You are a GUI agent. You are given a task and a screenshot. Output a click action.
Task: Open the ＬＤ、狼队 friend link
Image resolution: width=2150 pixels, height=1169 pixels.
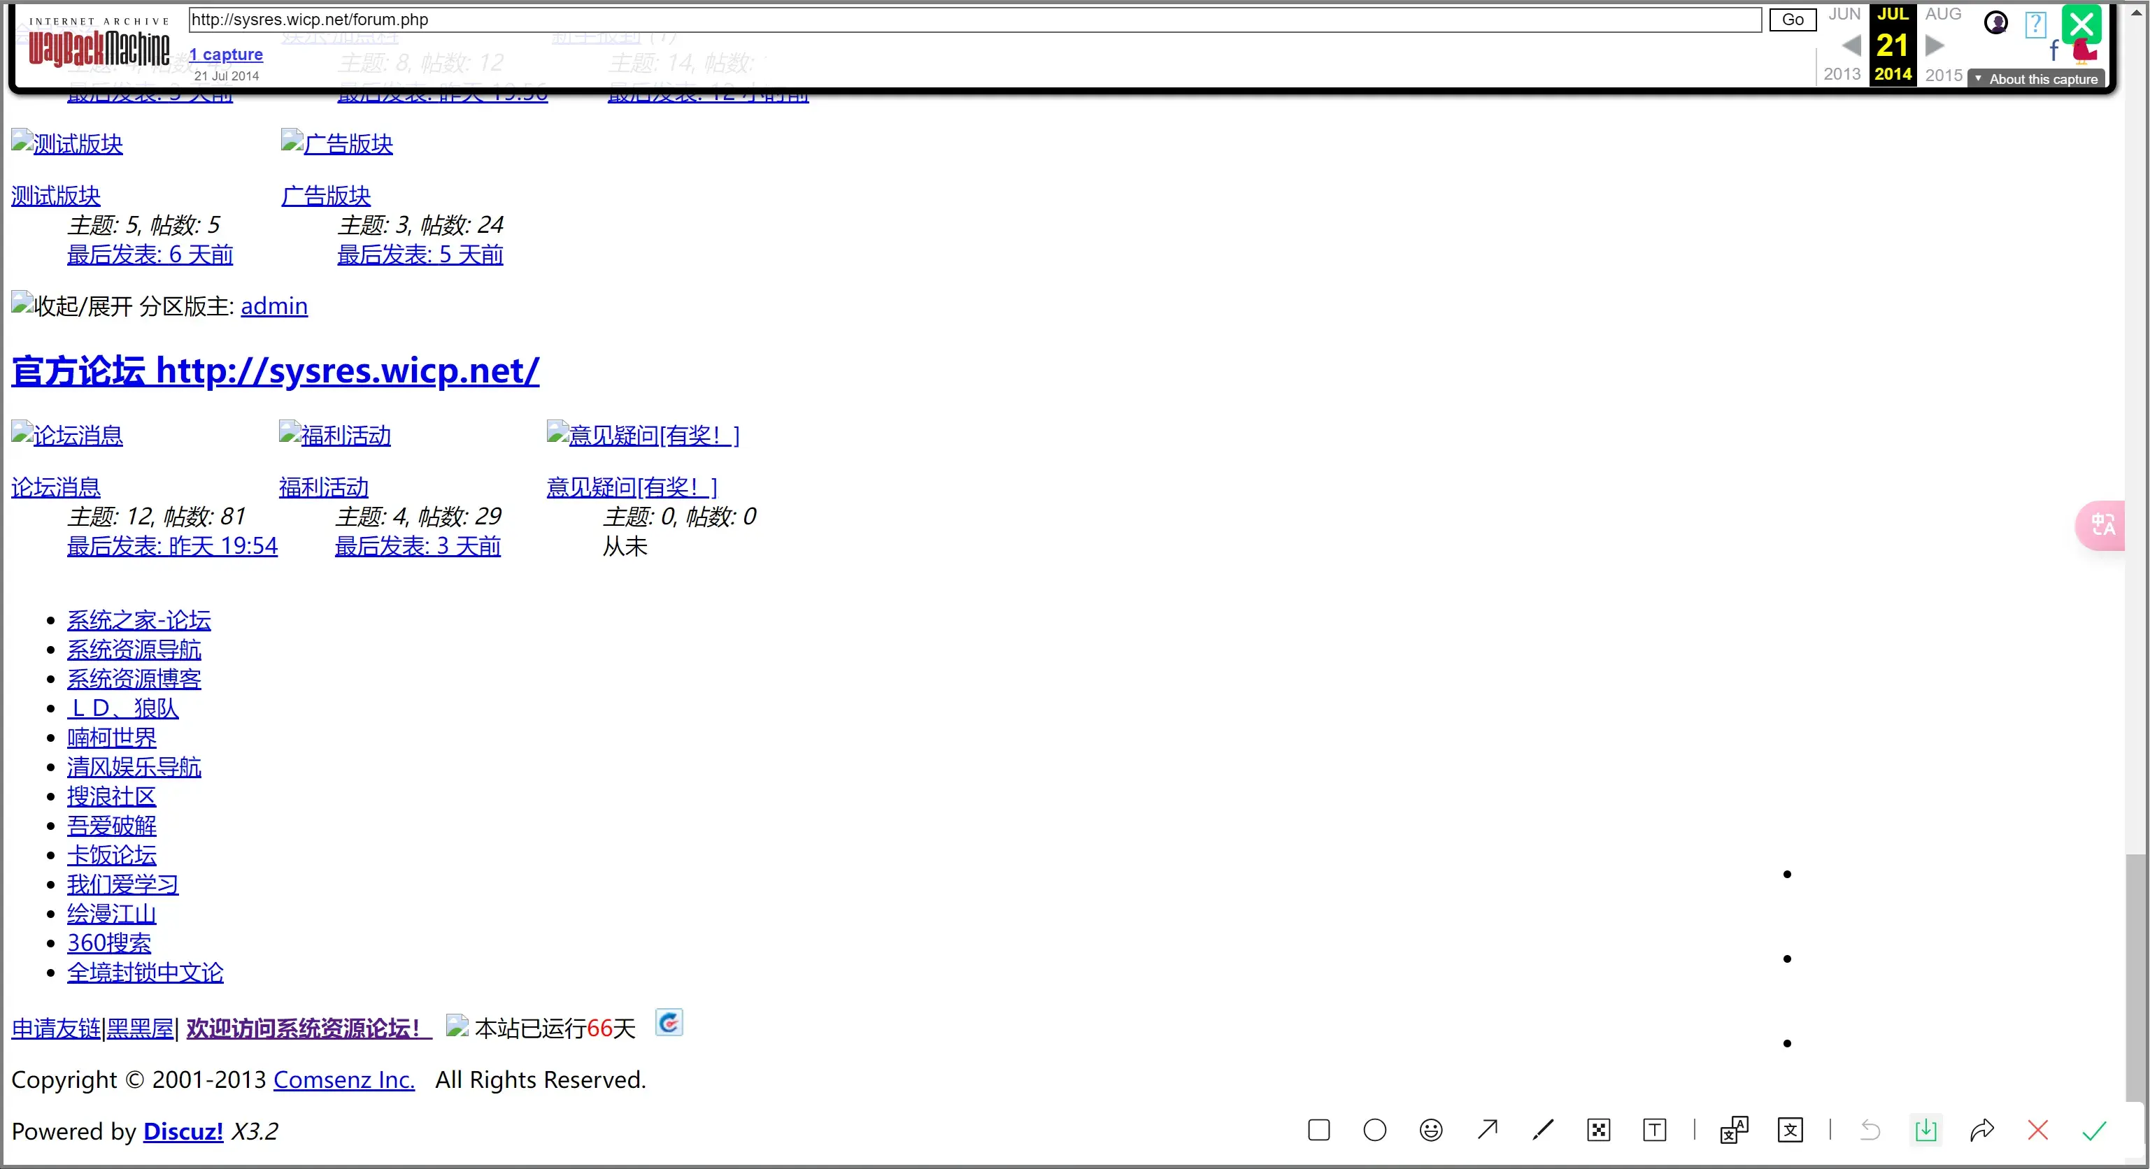pyautogui.click(x=122, y=708)
